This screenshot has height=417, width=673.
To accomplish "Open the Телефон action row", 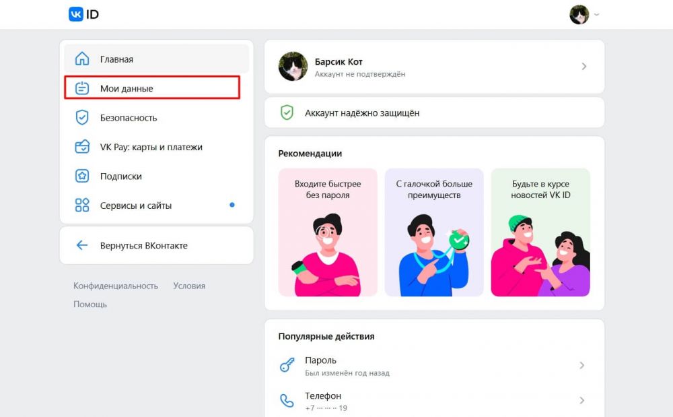I will click(434, 401).
